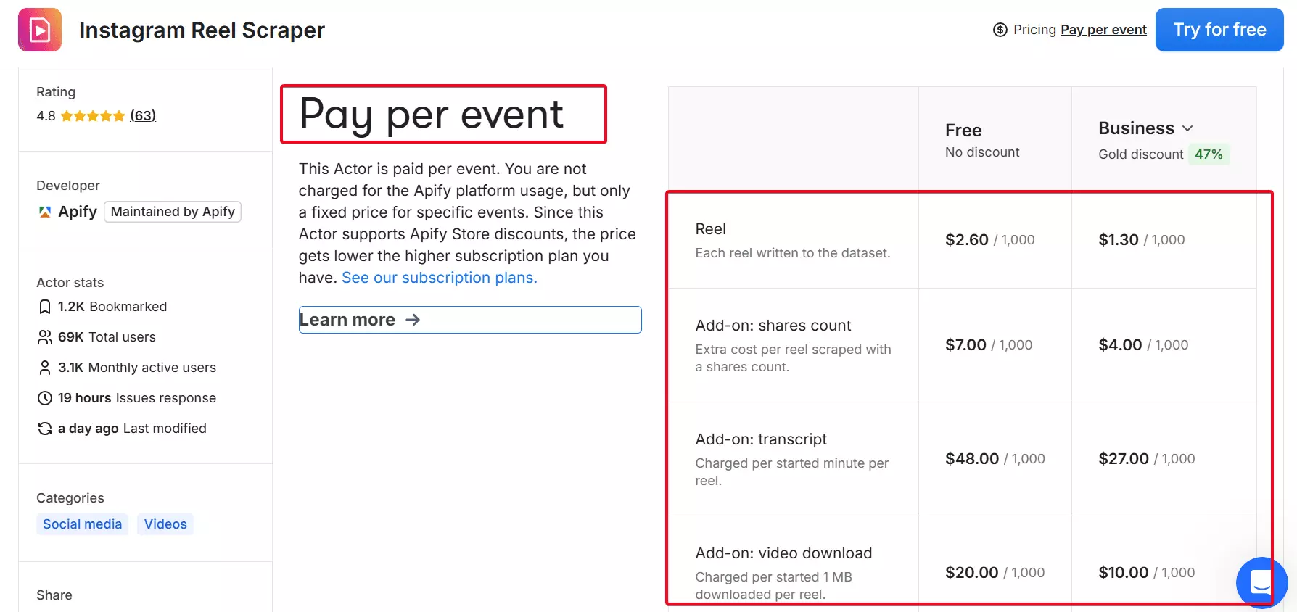
Task: Click the Apify developer logo icon
Action: pos(45,212)
